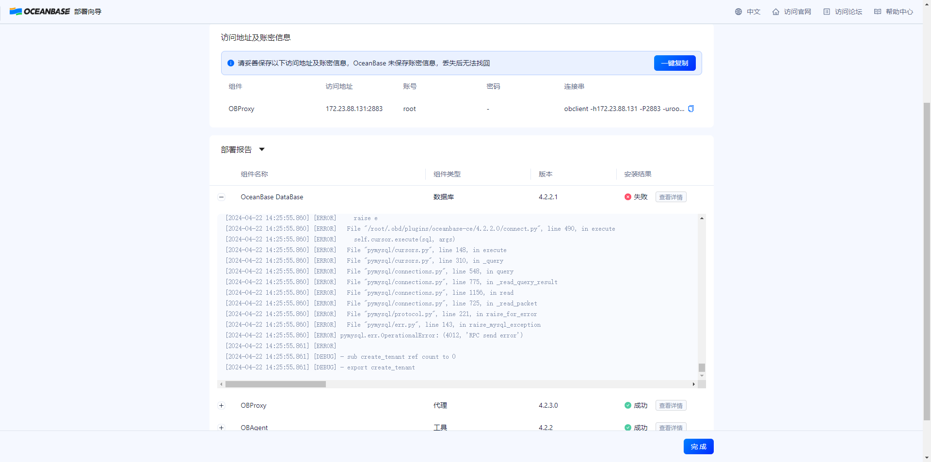
Task: Click the OceanBase logo
Action: click(40, 11)
